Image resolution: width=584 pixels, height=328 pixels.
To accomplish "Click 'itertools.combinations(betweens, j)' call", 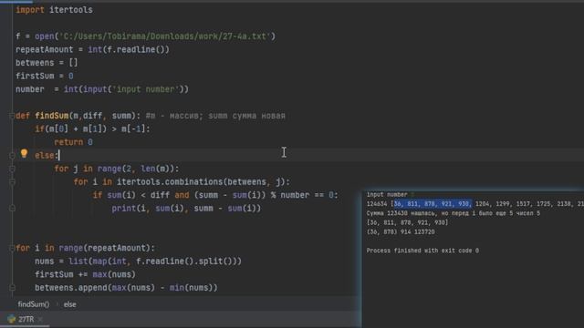I will pos(201,182).
